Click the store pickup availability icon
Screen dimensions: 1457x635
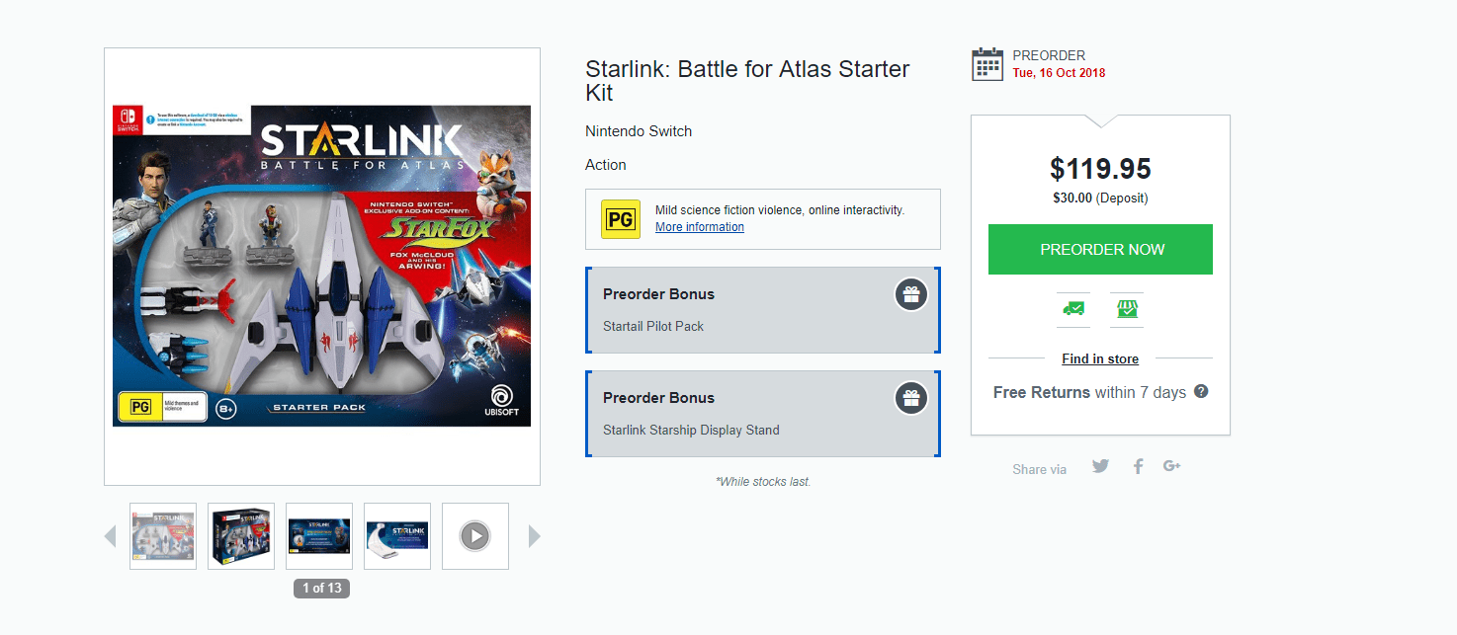[x=1127, y=309]
